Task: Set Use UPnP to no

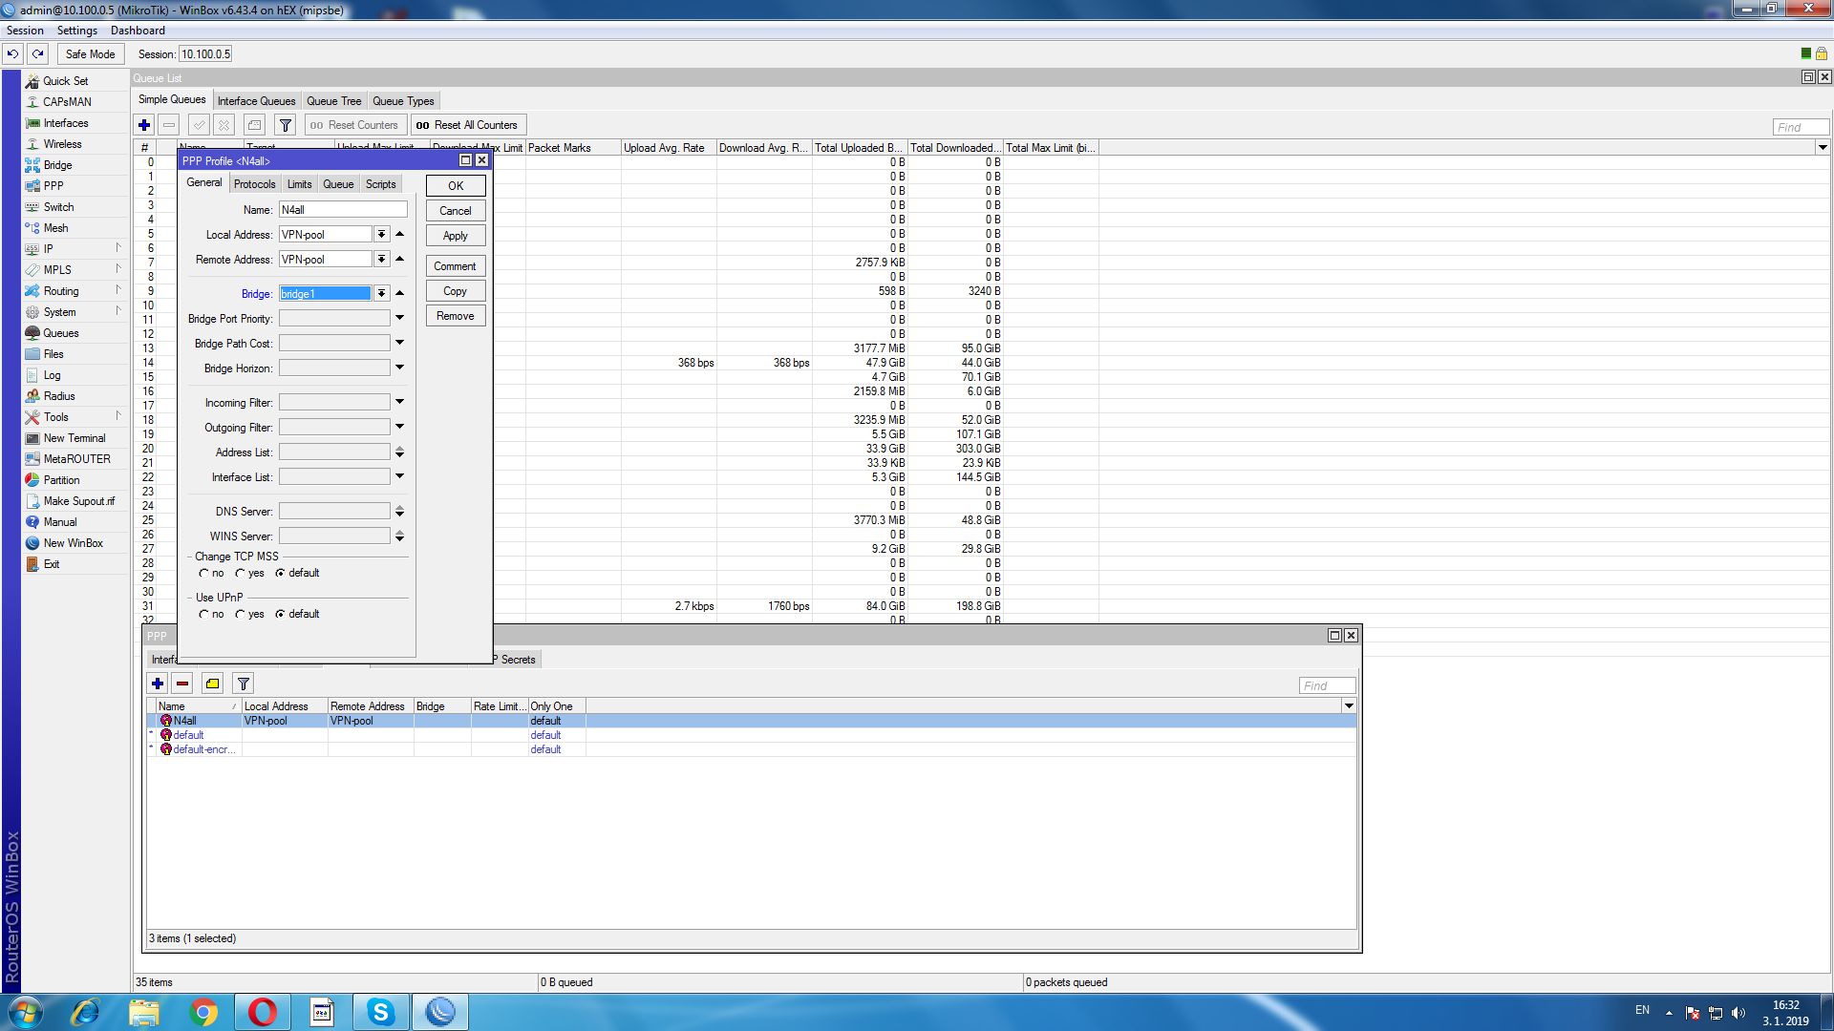Action: point(203,615)
